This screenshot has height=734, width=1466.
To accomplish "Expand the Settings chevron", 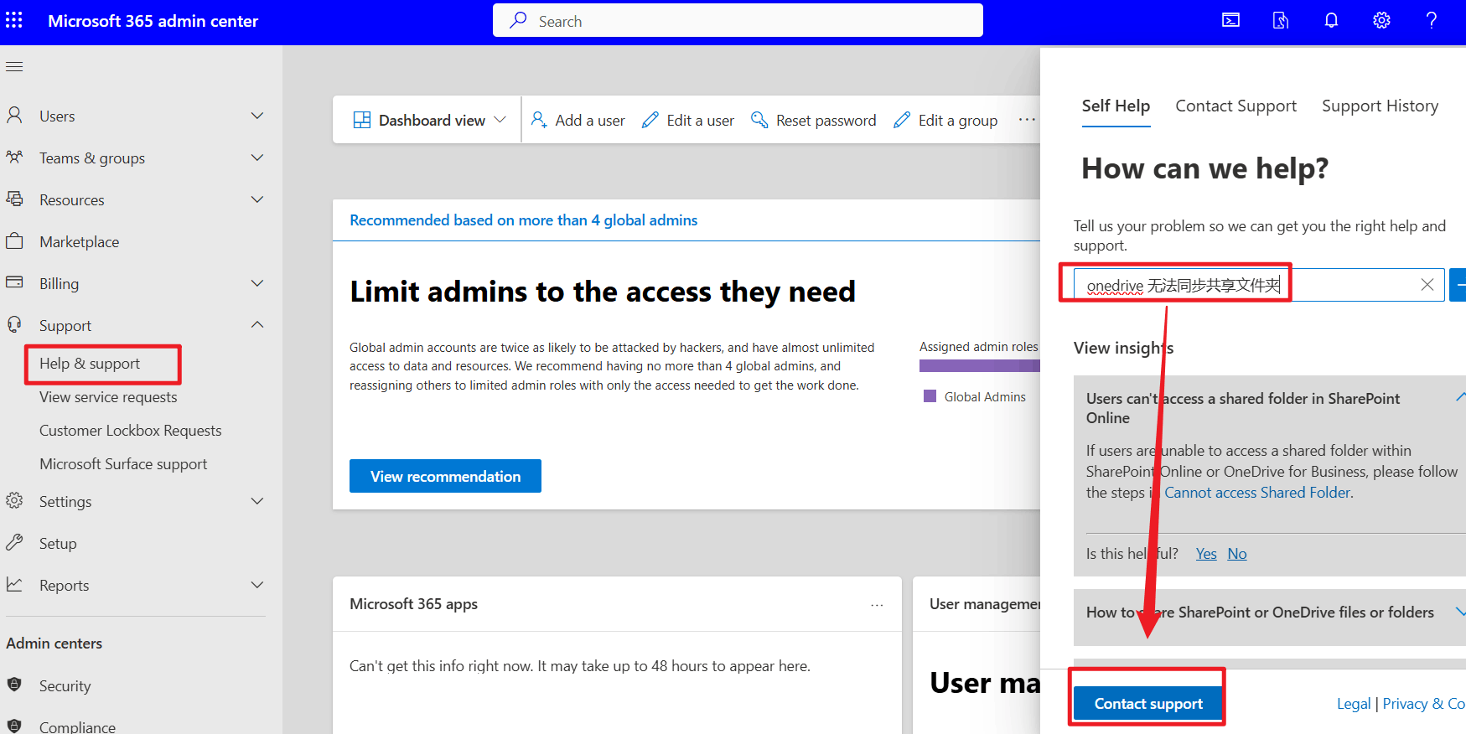I will [257, 501].
